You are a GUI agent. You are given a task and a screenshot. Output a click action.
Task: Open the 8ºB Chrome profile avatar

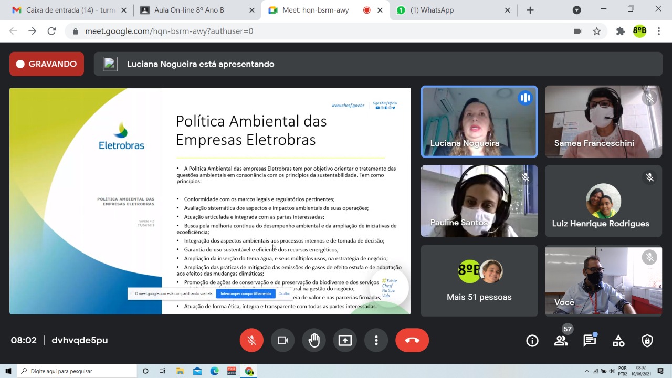639,31
